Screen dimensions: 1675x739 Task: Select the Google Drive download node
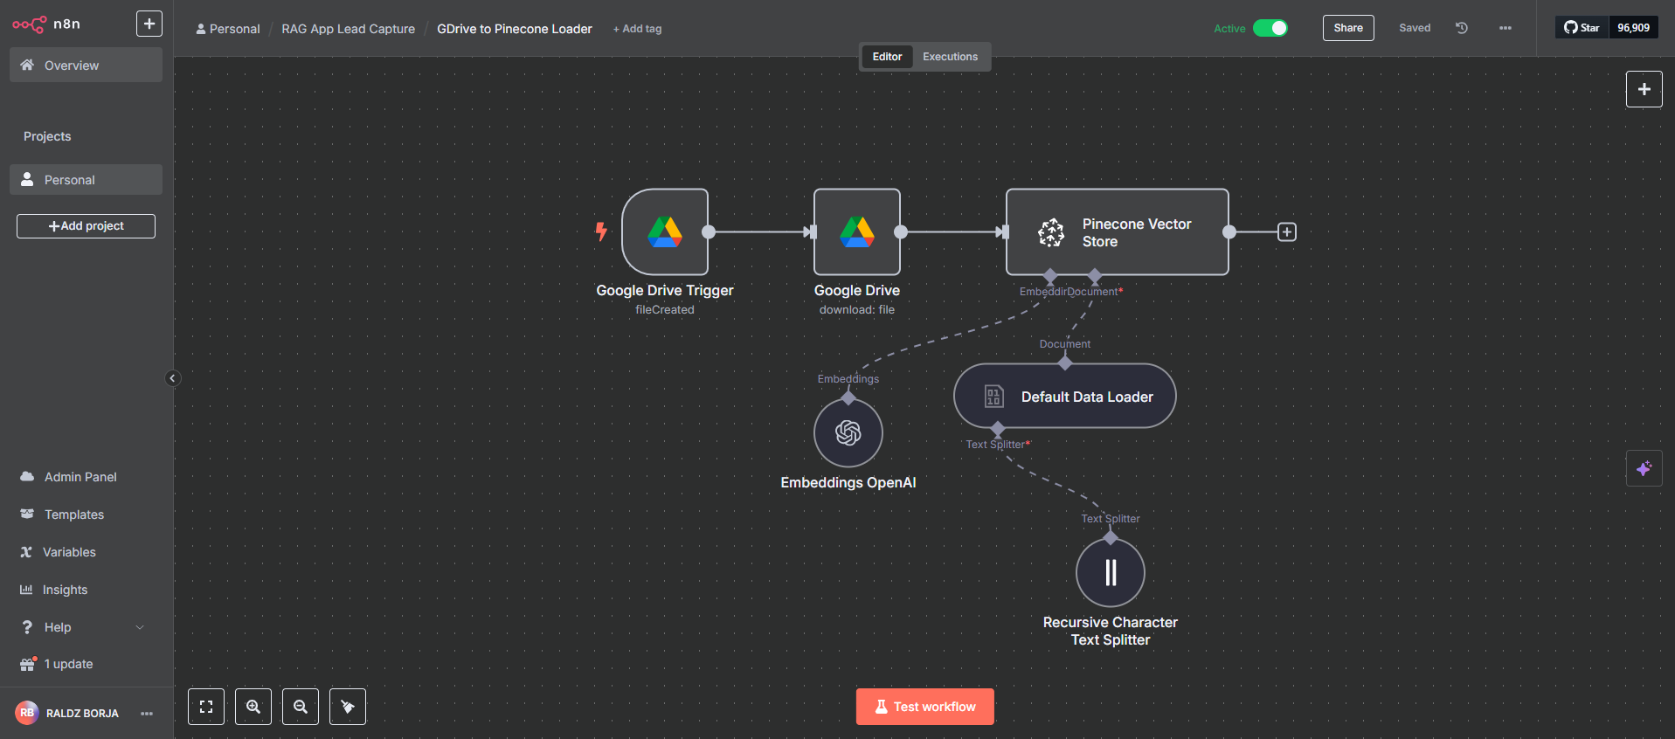(857, 232)
